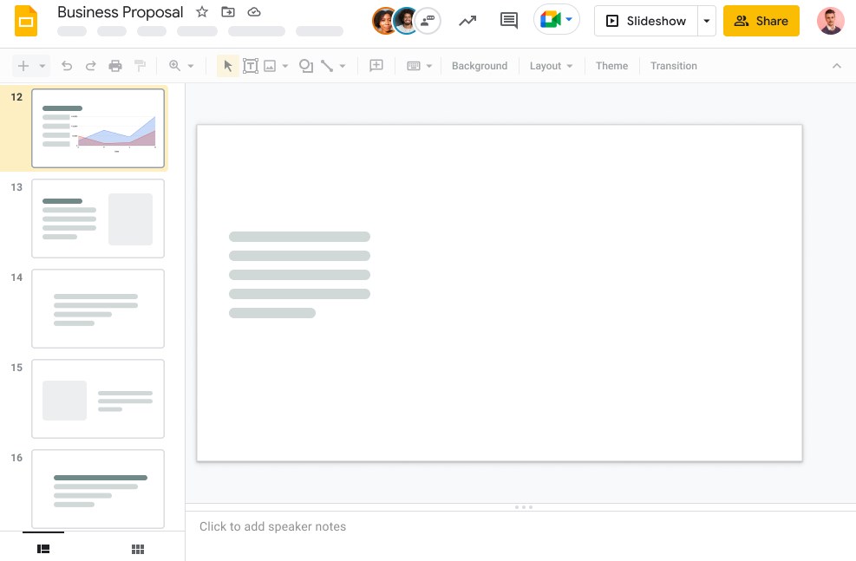Select slide 15 thumbnail
The width and height of the screenshot is (856, 561).
[98, 398]
